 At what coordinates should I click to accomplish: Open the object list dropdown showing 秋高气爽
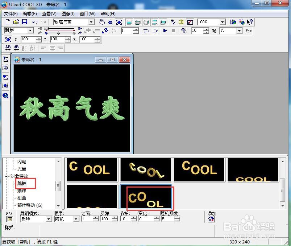point(91,22)
